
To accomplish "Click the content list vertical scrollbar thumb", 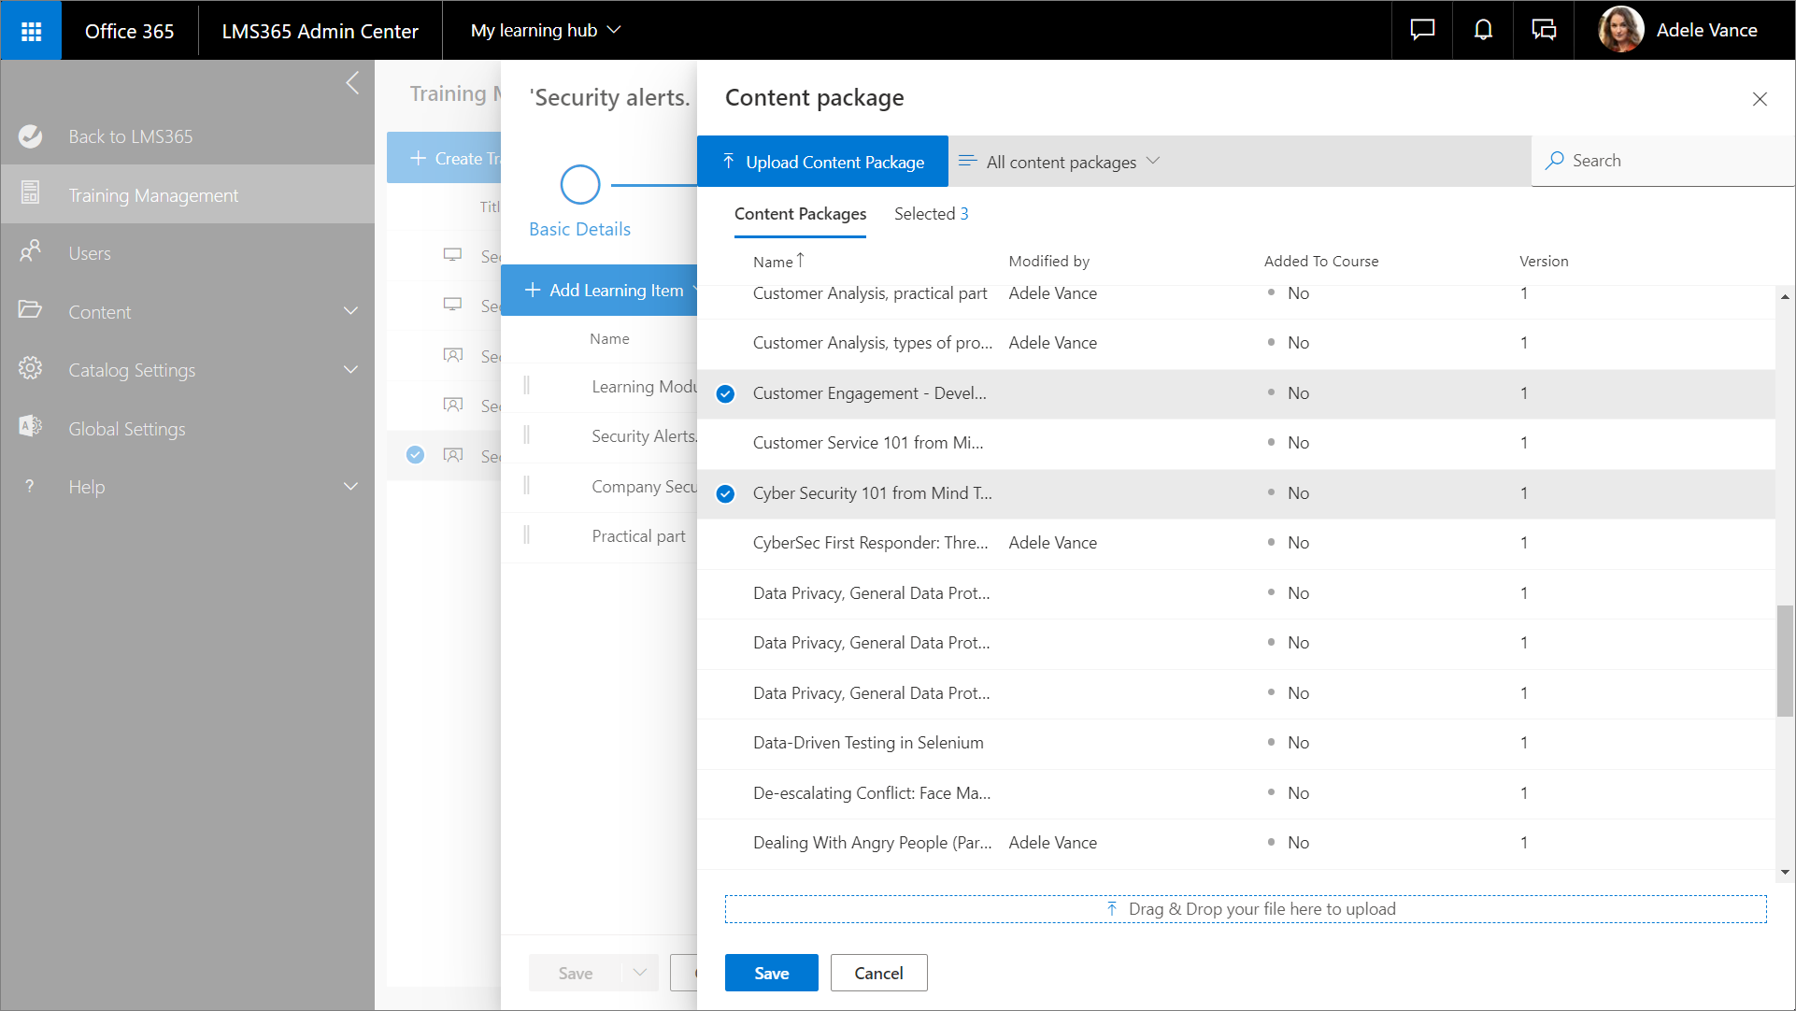I will tap(1784, 660).
